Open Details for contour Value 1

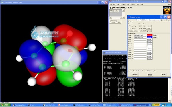(155, 35)
